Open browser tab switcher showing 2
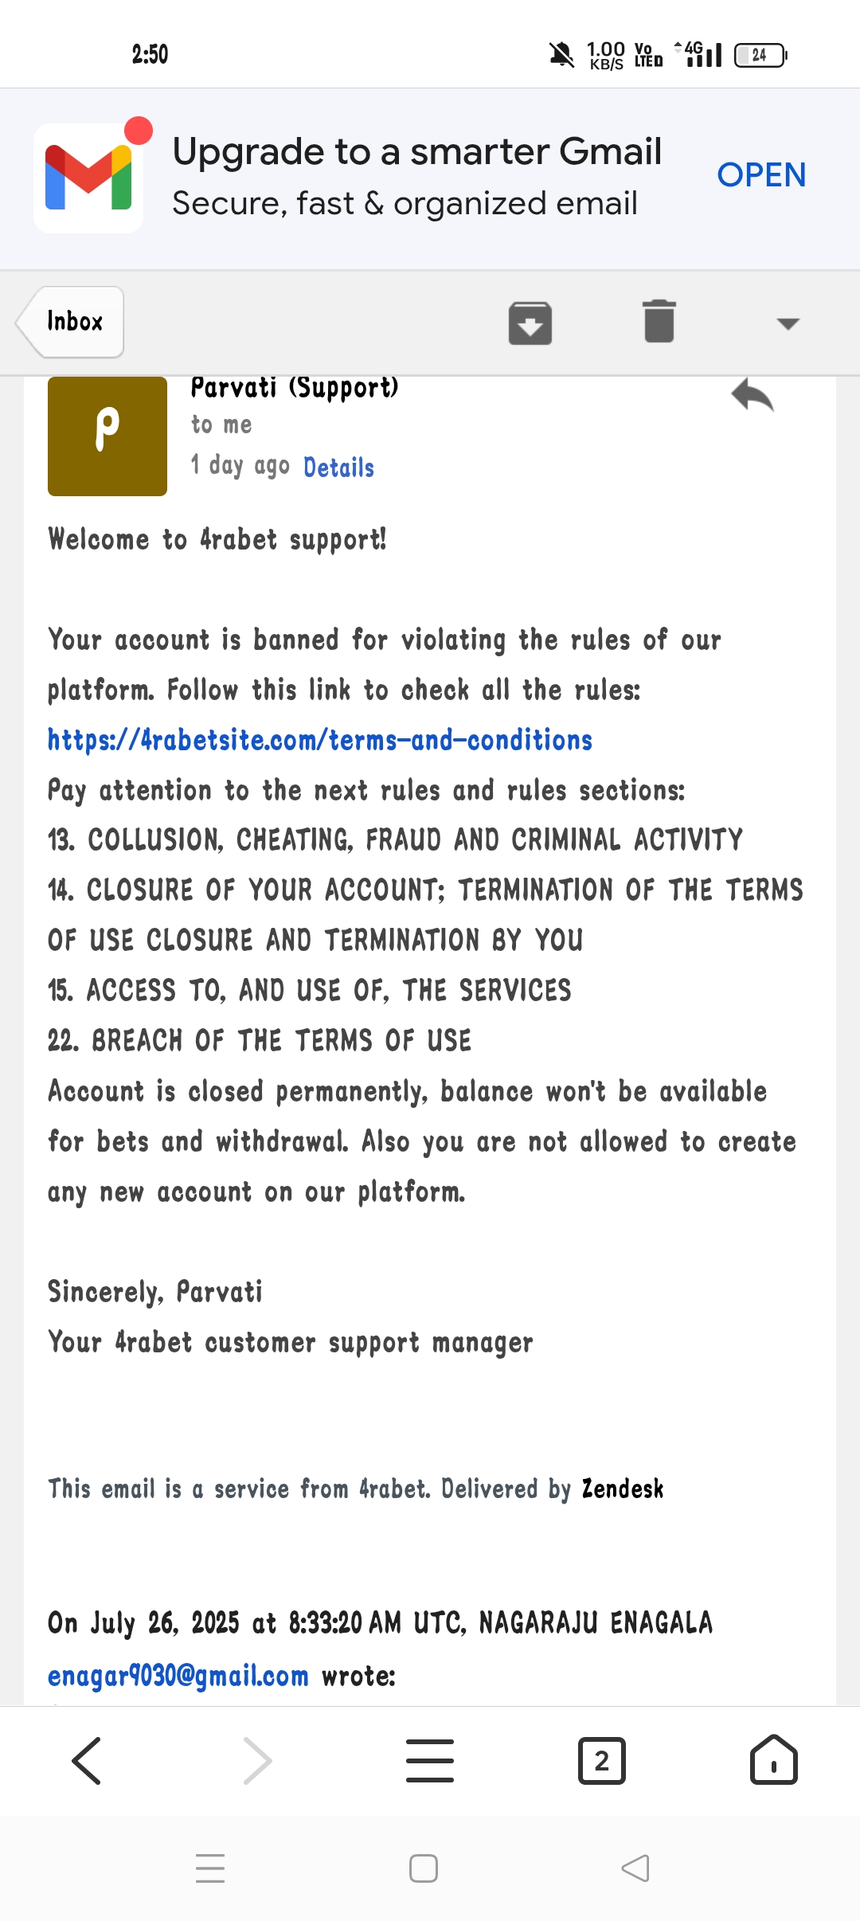Image resolution: width=860 pixels, height=1921 pixels. (x=601, y=1760)
